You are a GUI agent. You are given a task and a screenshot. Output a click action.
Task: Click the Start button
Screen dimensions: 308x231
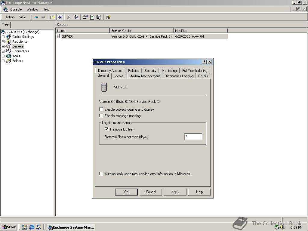(9, 227)
